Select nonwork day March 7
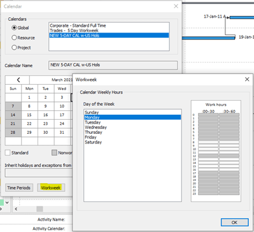Viewport: 254px width, 232px height. click(13, 106)
